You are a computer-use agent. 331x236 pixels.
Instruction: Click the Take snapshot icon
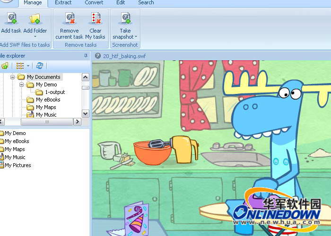[126, 18]
